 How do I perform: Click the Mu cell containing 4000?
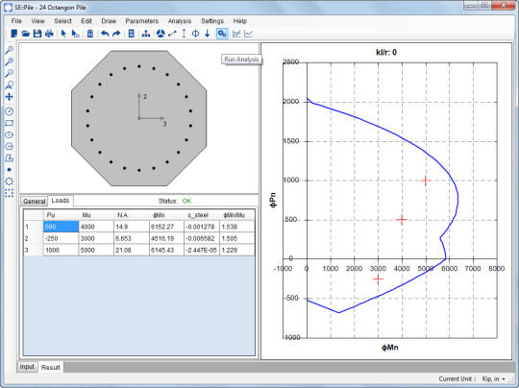tap(96, 227)
